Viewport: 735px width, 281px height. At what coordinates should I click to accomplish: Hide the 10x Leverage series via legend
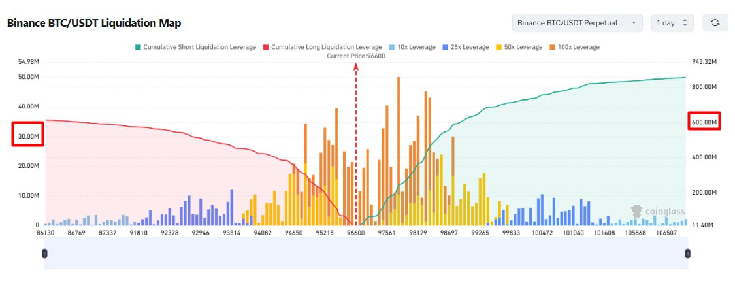point(416,47)
